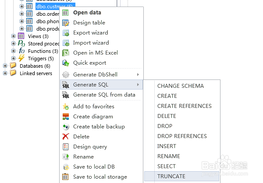Expand the Triggers tree node
263x183 pixels.
pyautogui.click(x=14, y=59)
